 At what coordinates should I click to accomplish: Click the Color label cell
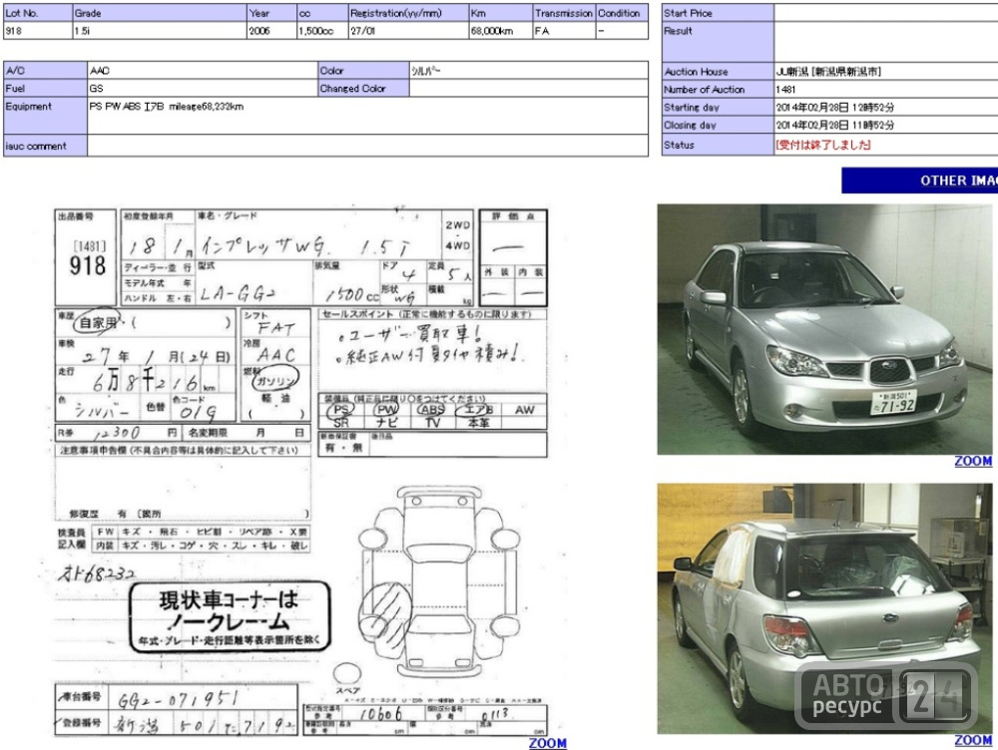[x=363, y=70]
